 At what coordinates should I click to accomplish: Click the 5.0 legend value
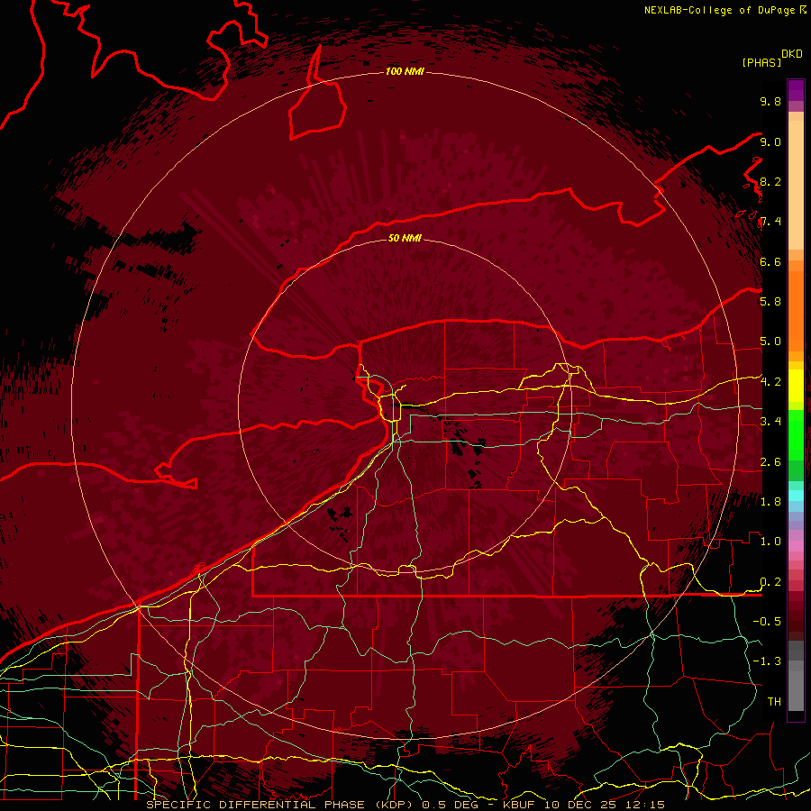point(770,342)
